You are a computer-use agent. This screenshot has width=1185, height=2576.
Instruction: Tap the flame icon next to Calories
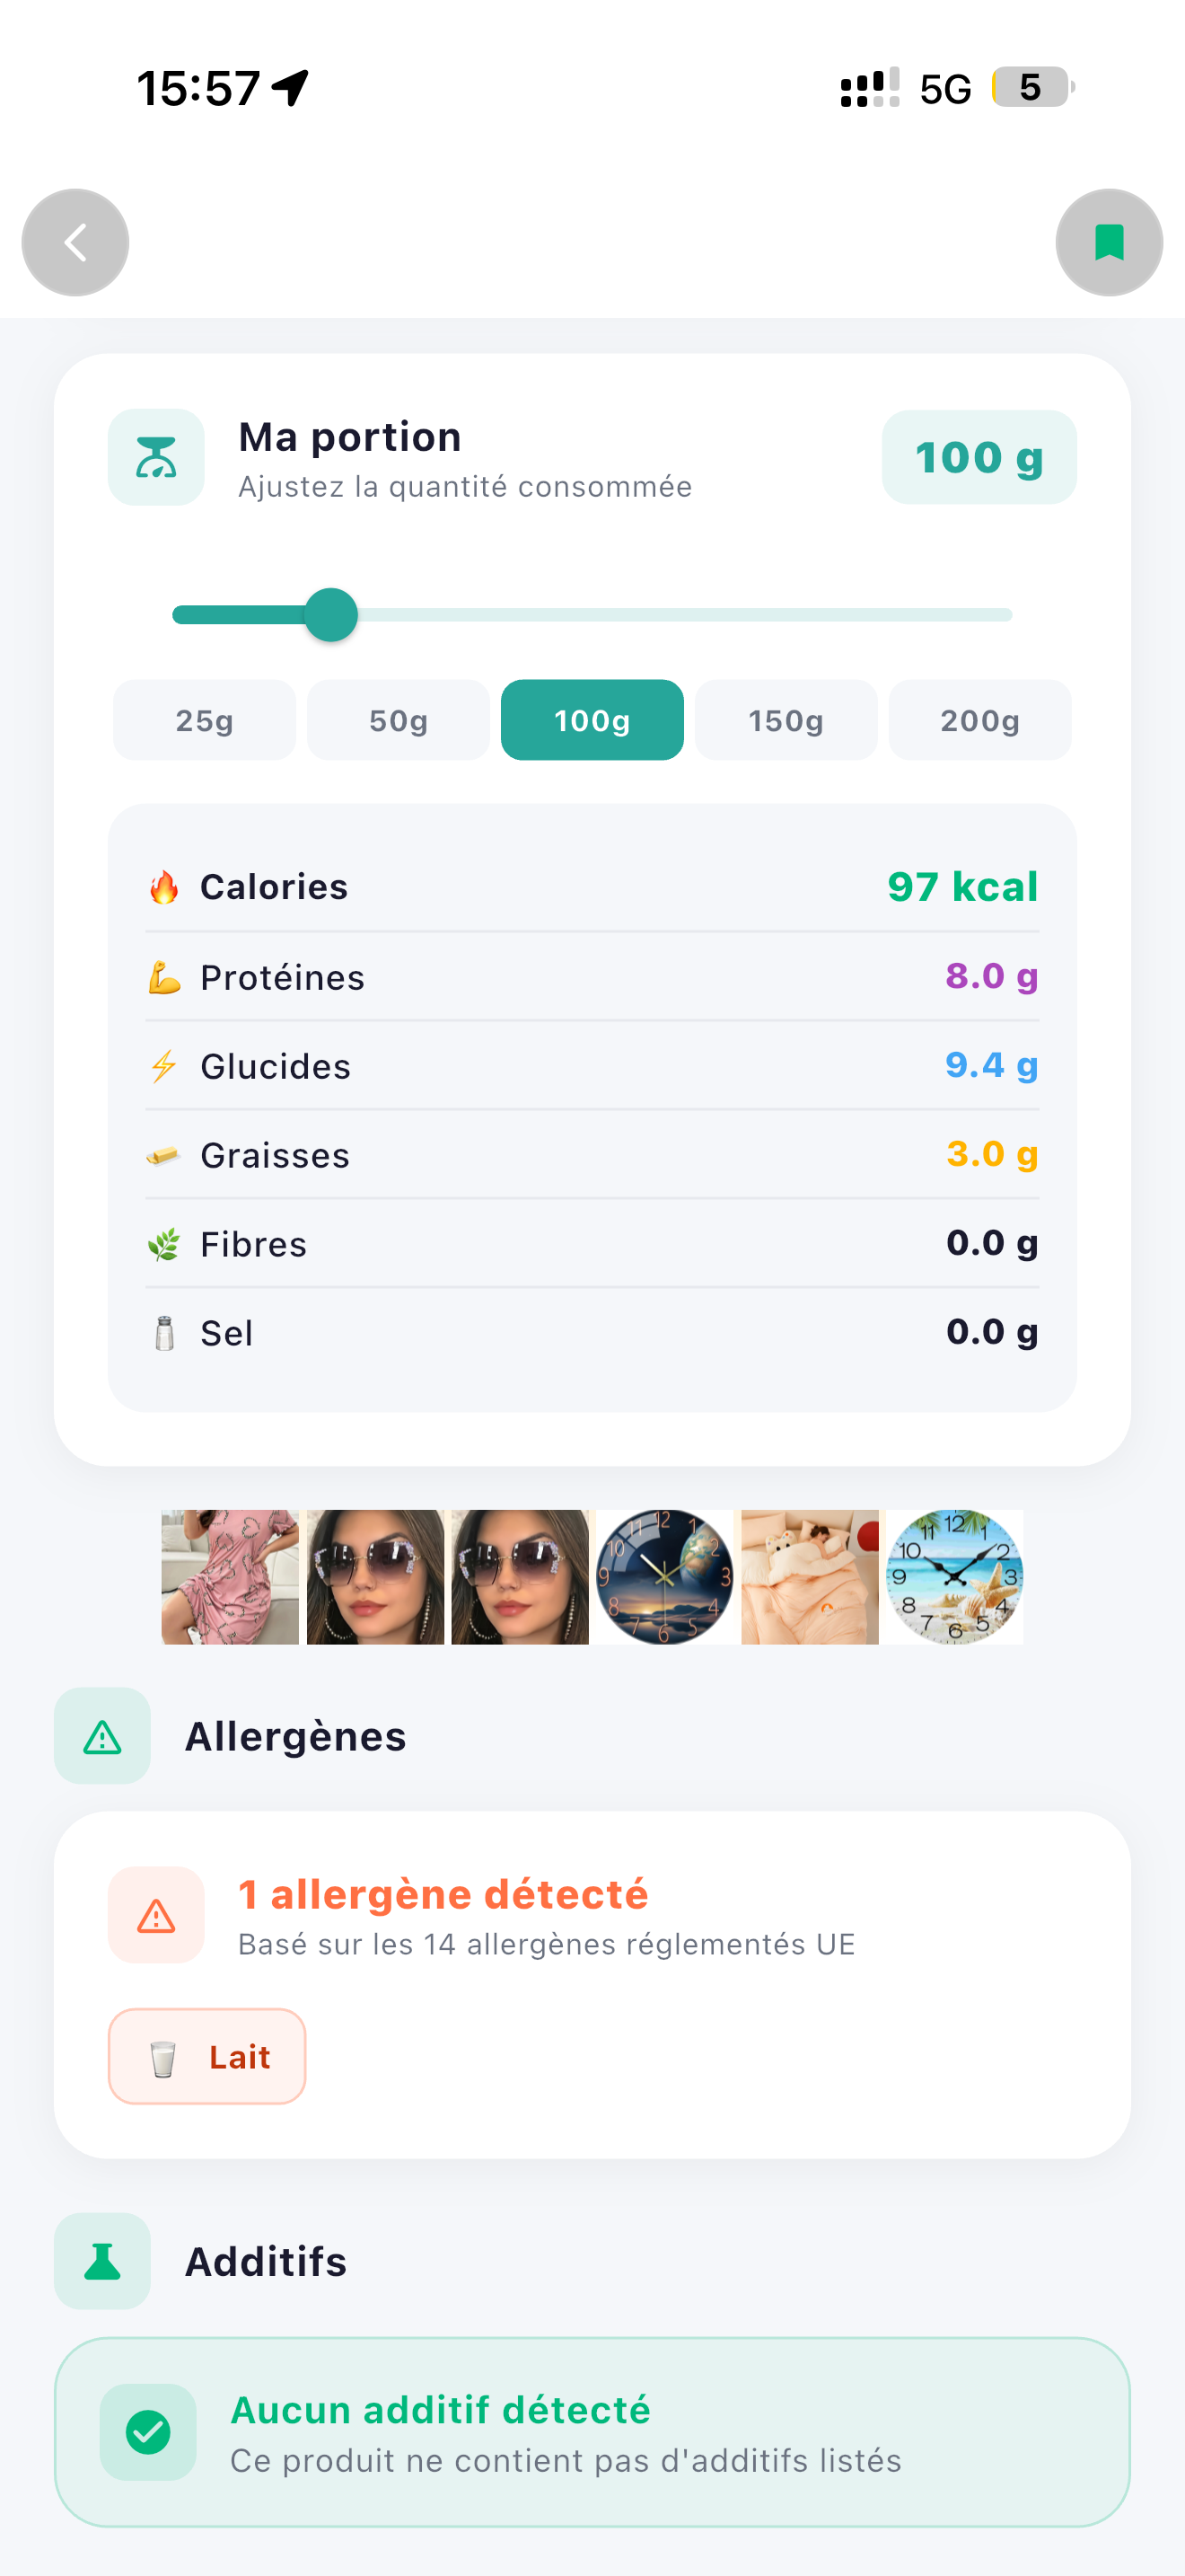tap(164, 887)
